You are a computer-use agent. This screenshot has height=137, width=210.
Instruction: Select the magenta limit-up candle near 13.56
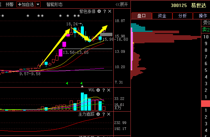pyautogui.click(x=60, y=53)
